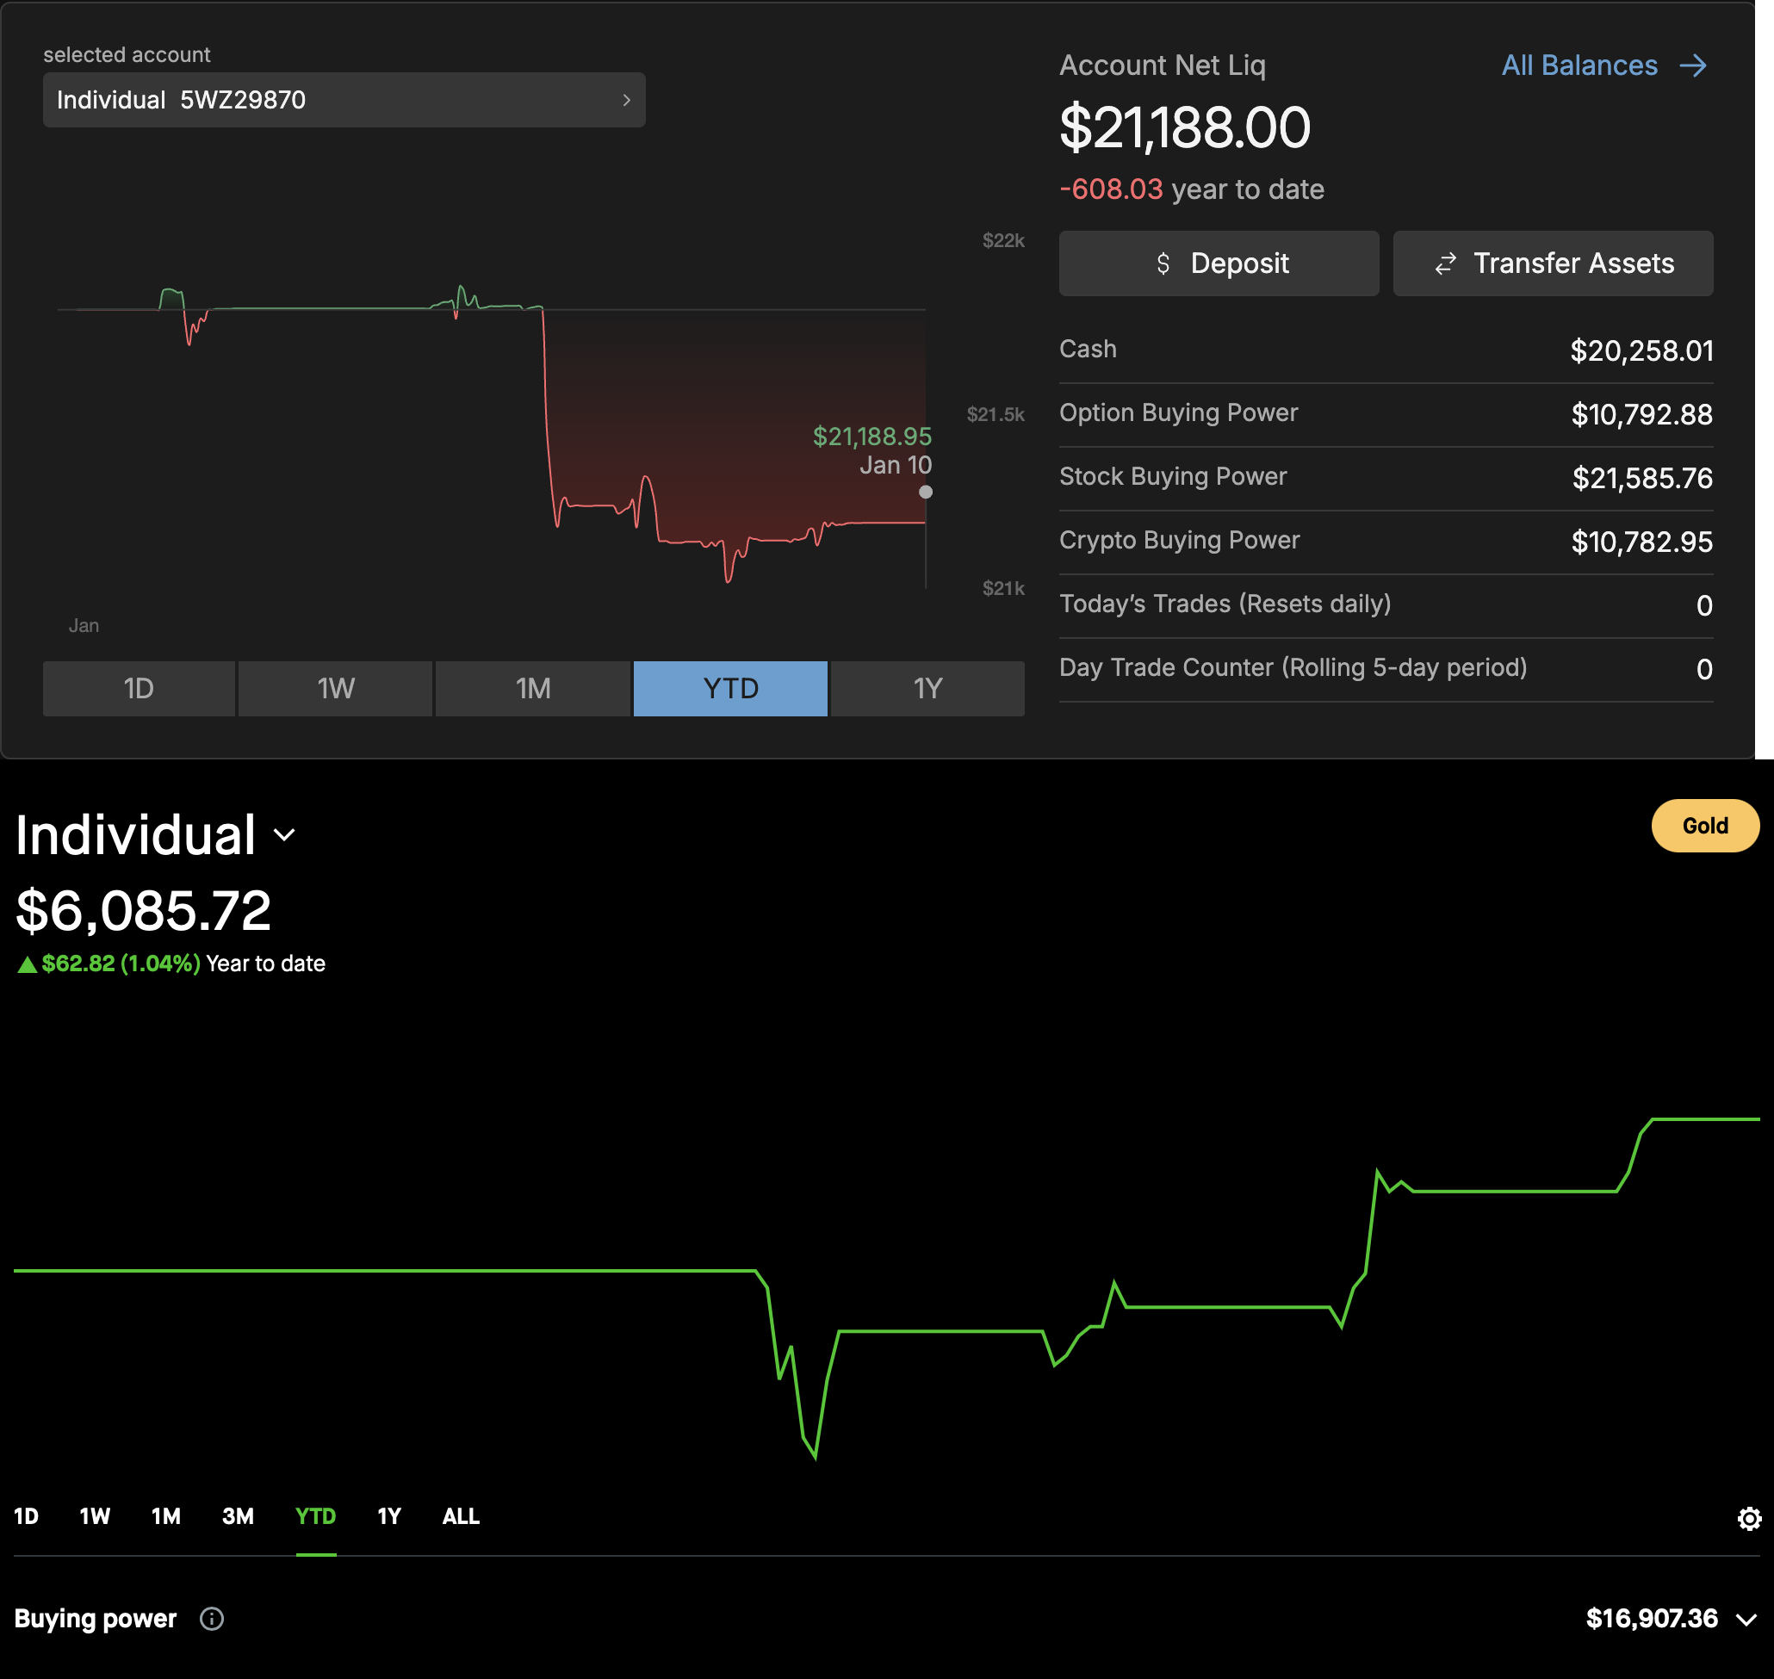This screenshot has width=1774, height=1679.
Task: Select the 1M range button in top chart
Action: (532, 688)
